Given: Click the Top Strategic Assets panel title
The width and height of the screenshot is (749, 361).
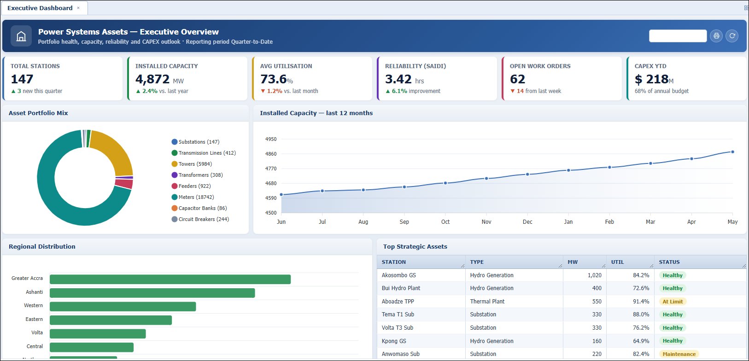Looking at the screenshot, I should coord(415,246).
